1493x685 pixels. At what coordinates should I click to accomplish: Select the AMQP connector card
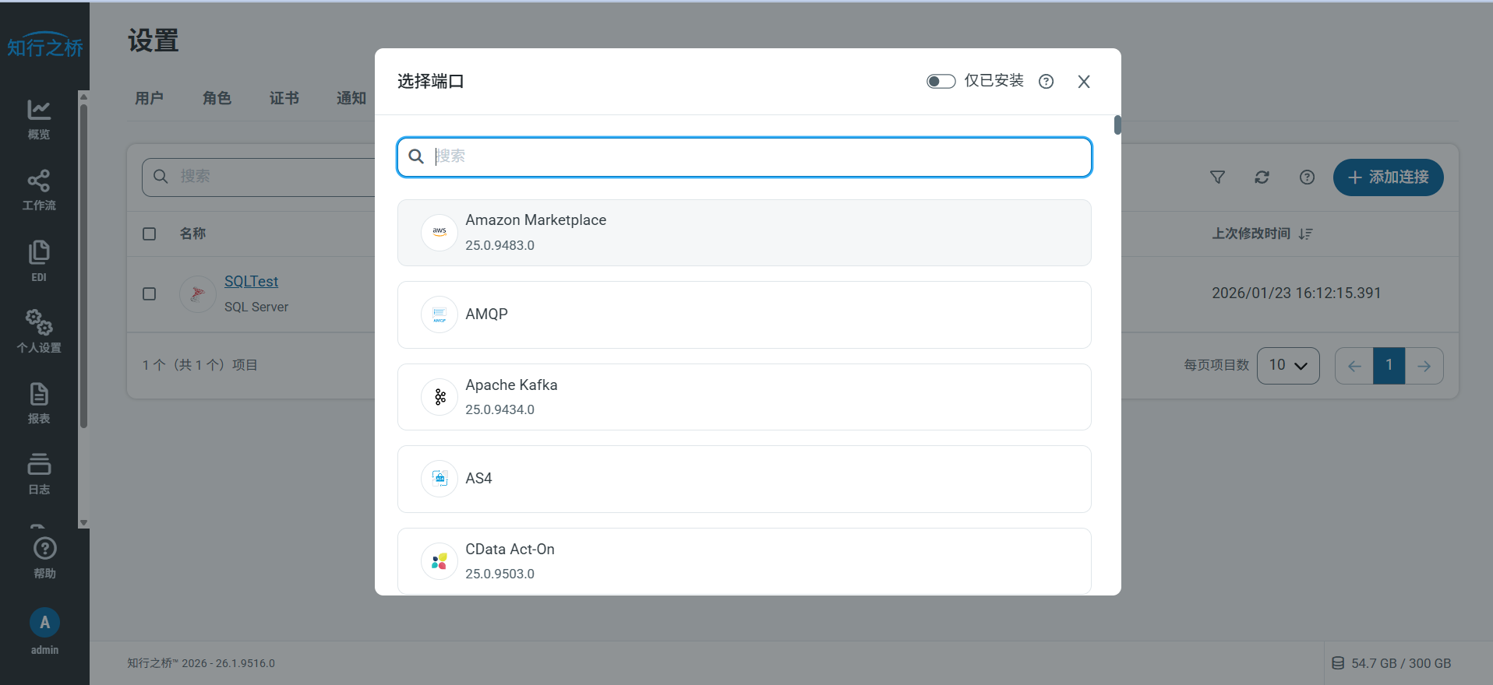tap(744, 314)
